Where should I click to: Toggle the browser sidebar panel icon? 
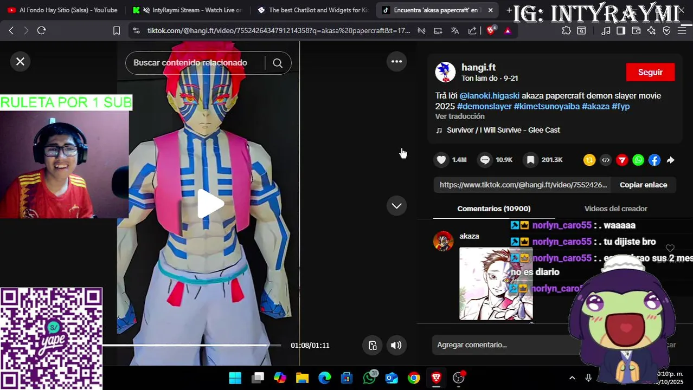coord(621,31)
